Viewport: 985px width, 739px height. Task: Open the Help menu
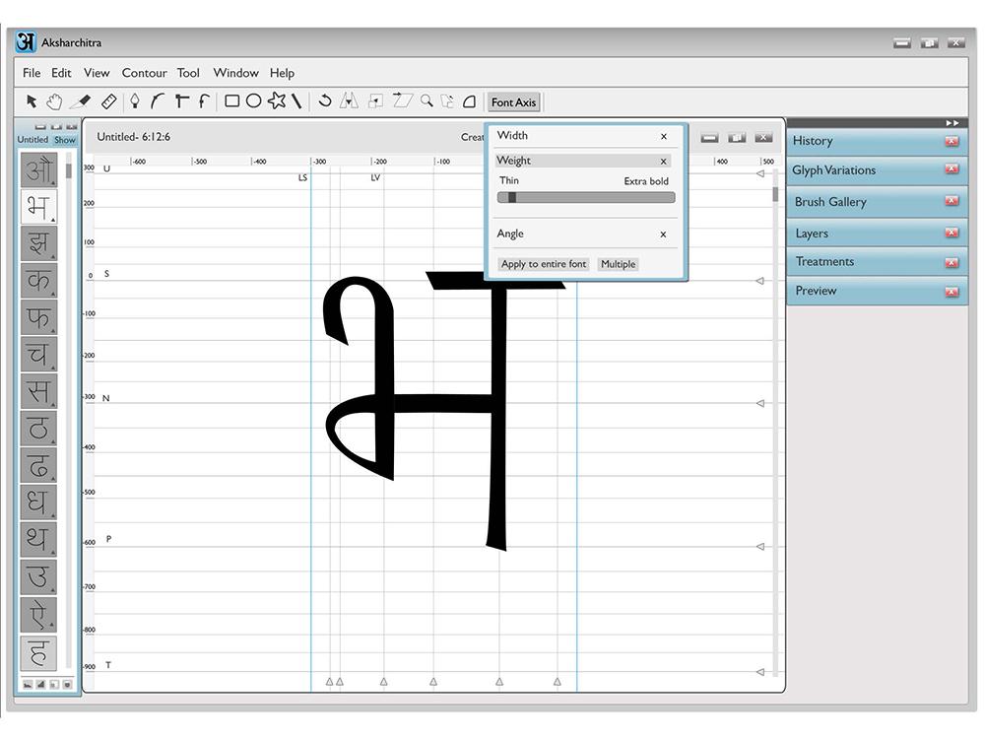point(282,73)
